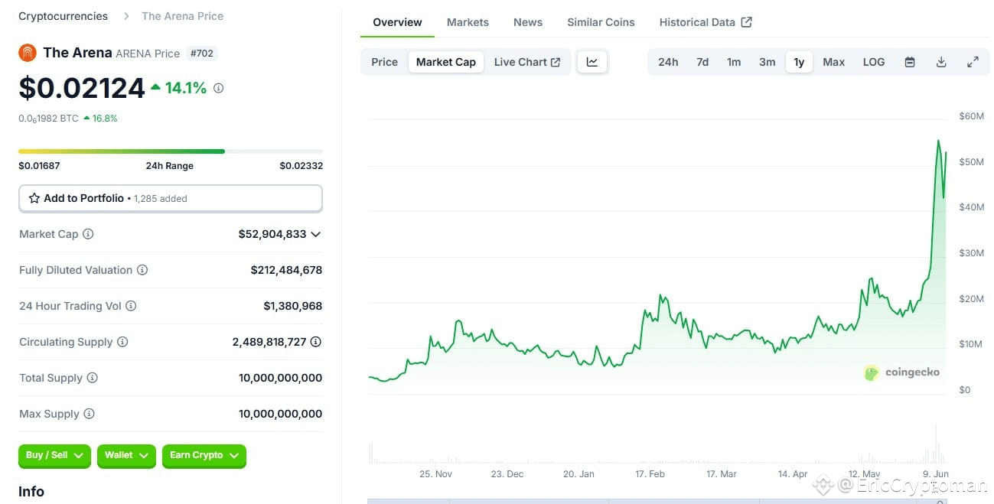Open the Wallet dropdown
The width and height of the screenshot is (994, 504).
coord(126,455)
